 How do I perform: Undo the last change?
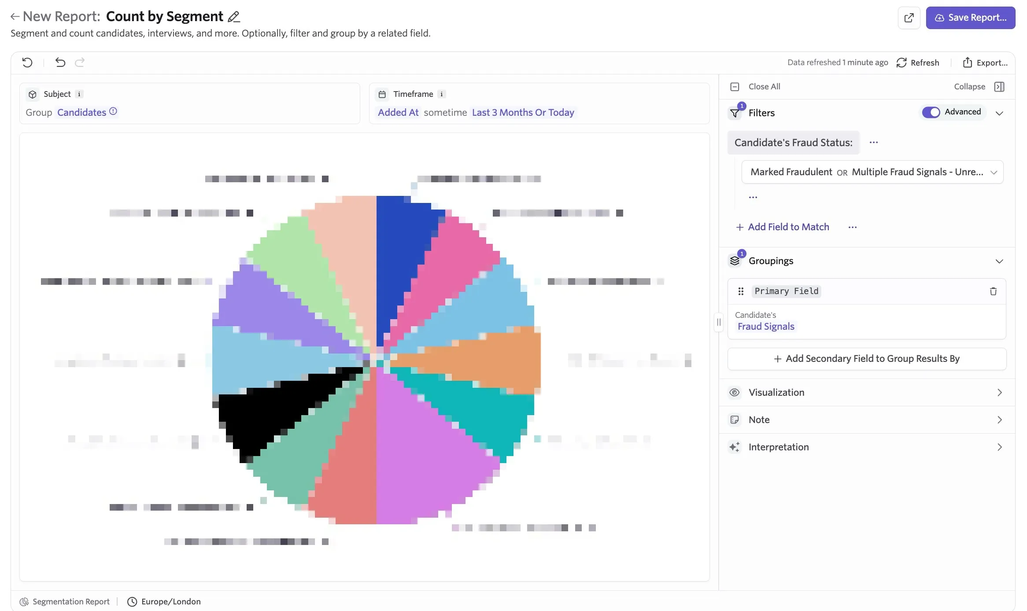[x=60, y=63]
